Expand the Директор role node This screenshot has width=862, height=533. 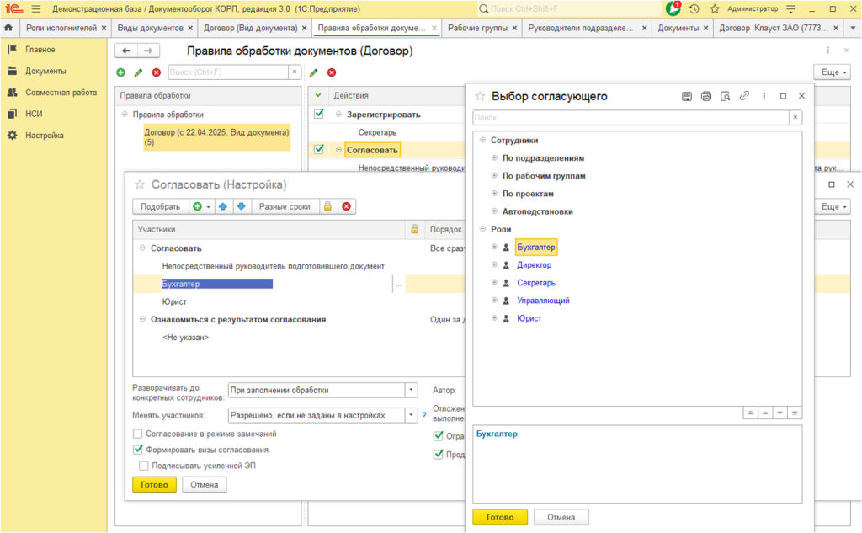[495, 265]
